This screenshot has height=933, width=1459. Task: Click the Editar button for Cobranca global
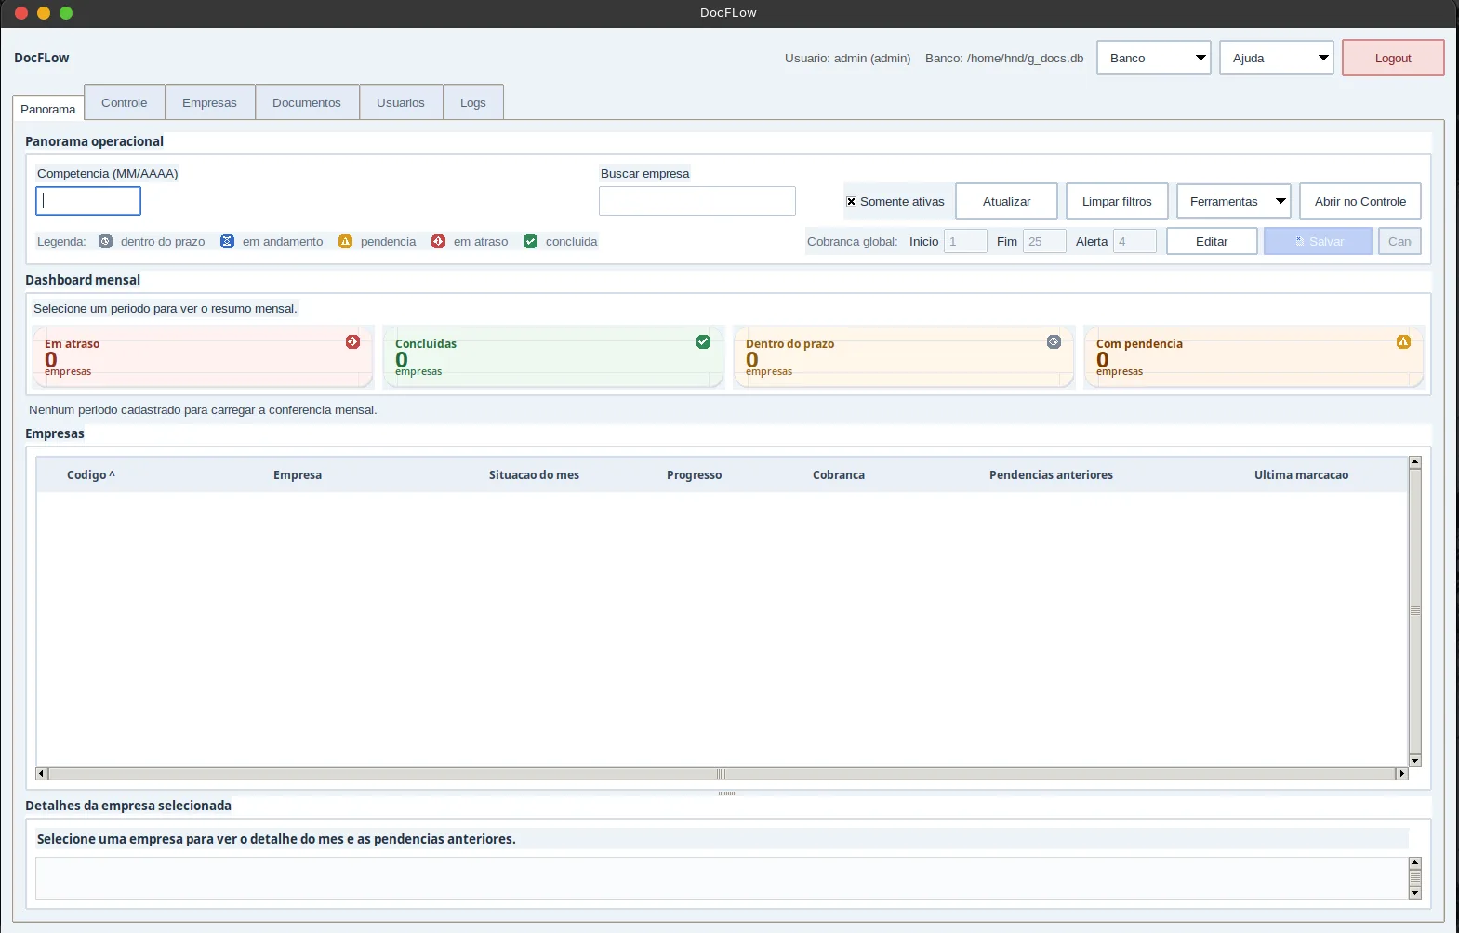pyautogui.click(x=1212, y=241)
